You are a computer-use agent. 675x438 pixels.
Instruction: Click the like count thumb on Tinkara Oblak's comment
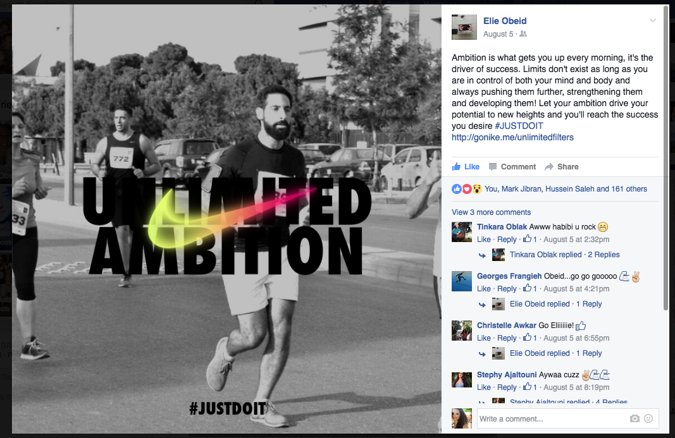527,238
